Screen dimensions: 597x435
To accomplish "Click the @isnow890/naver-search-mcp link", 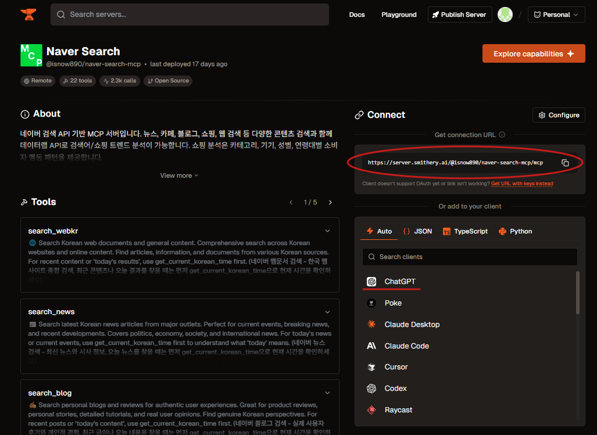I will pos(93,64).
